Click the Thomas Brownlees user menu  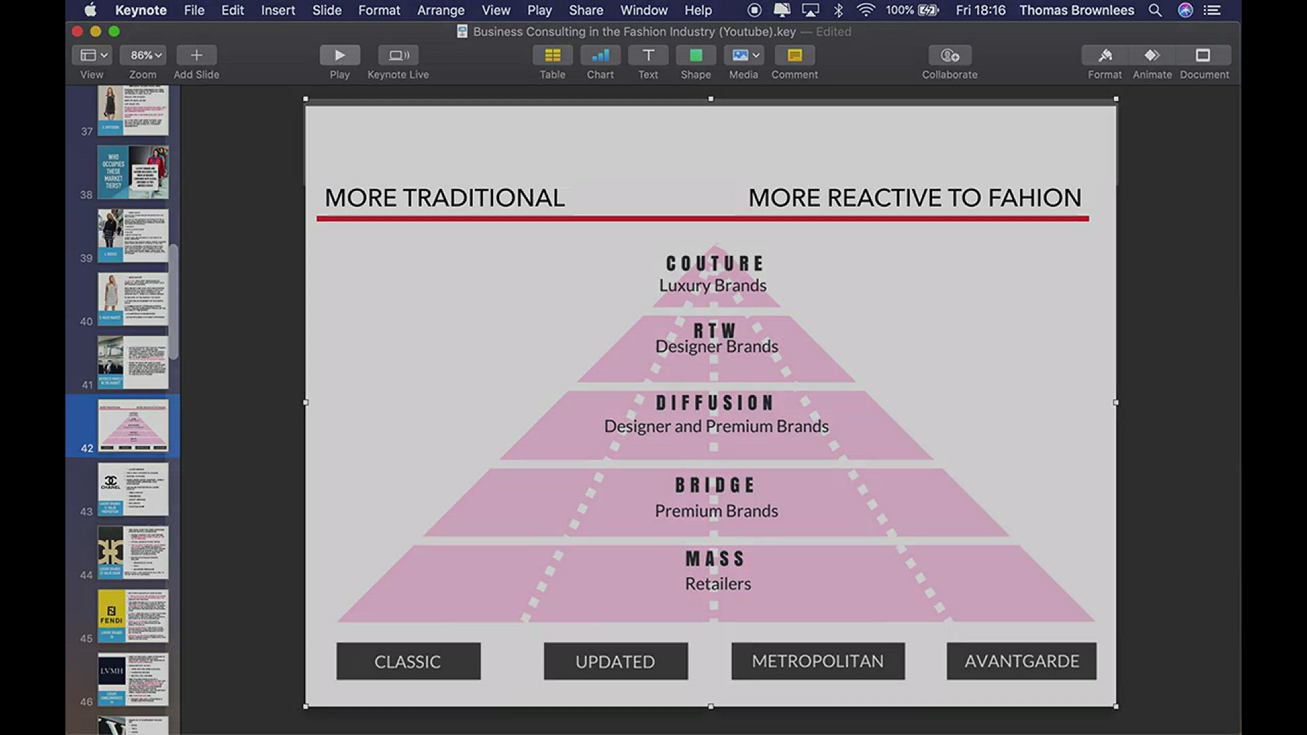click(1076, 10)
